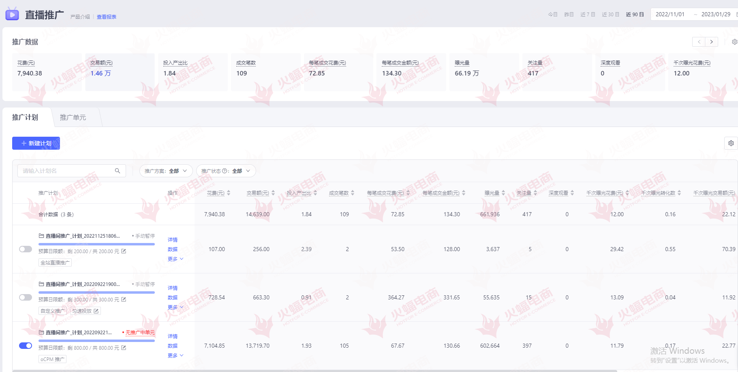Switch to the 推广单元 tab

pos(73,117)
